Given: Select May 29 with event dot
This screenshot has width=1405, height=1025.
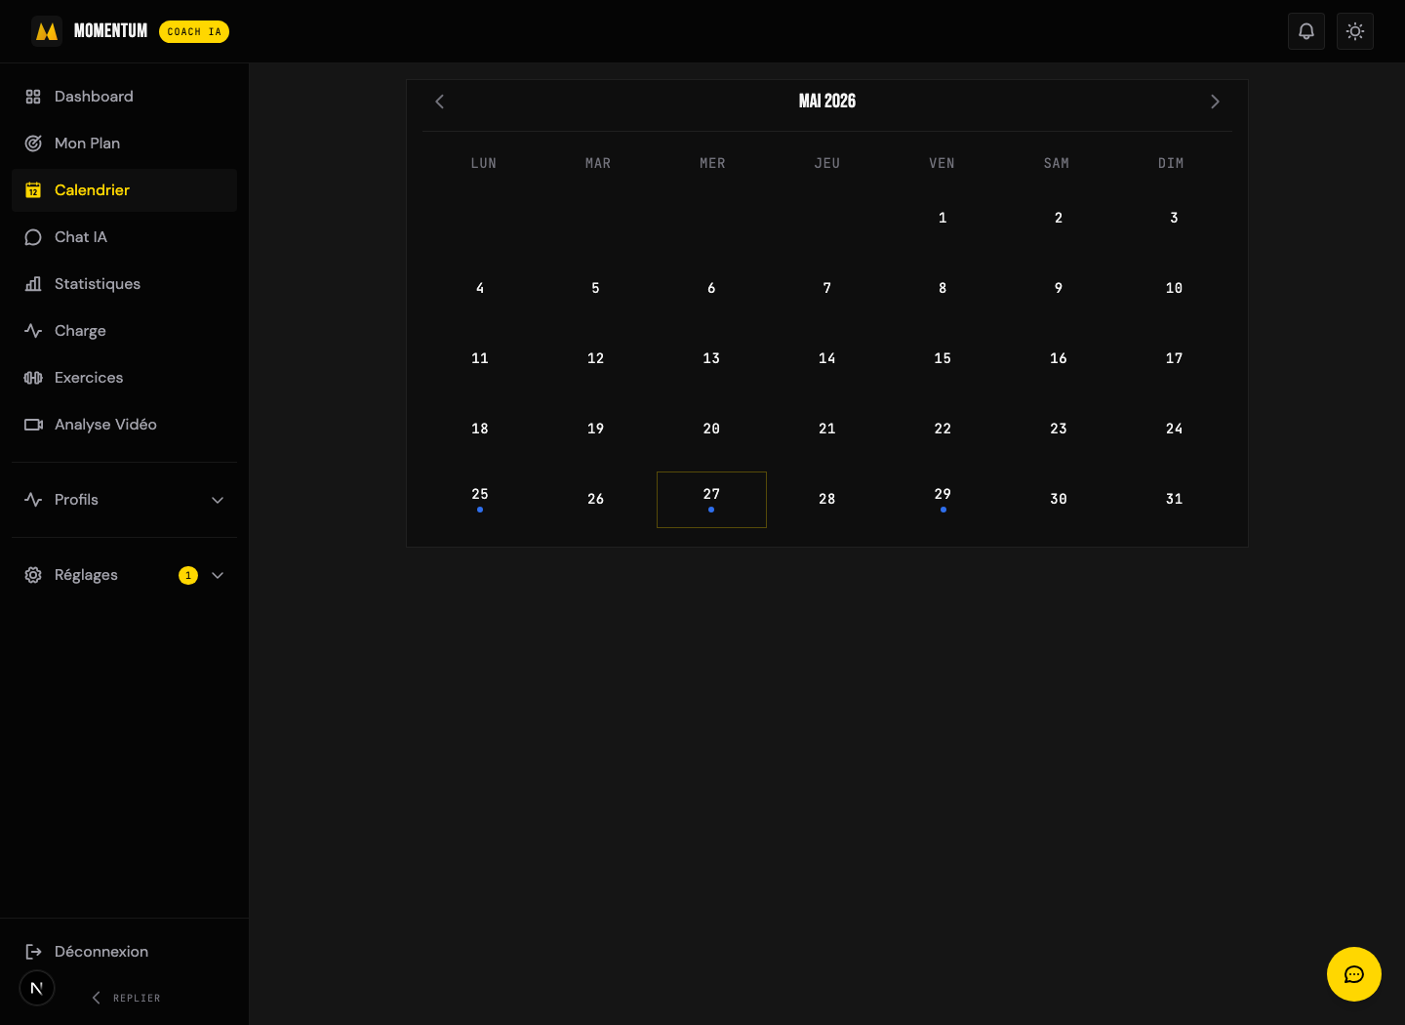Looking at the screenshot, I should [x=943, y=500].
